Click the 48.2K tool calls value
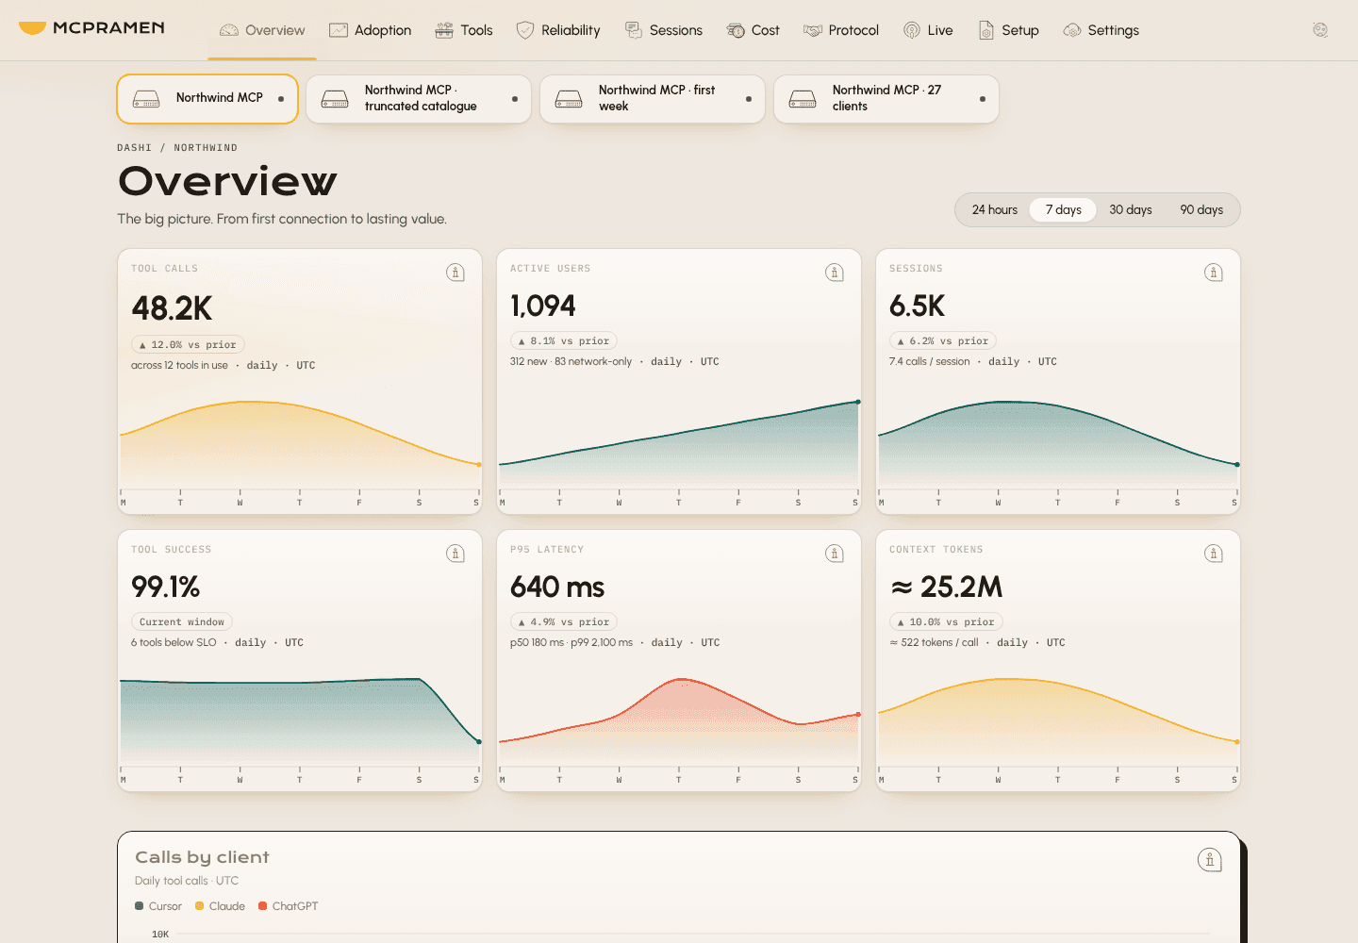 [x=172, y=308]
